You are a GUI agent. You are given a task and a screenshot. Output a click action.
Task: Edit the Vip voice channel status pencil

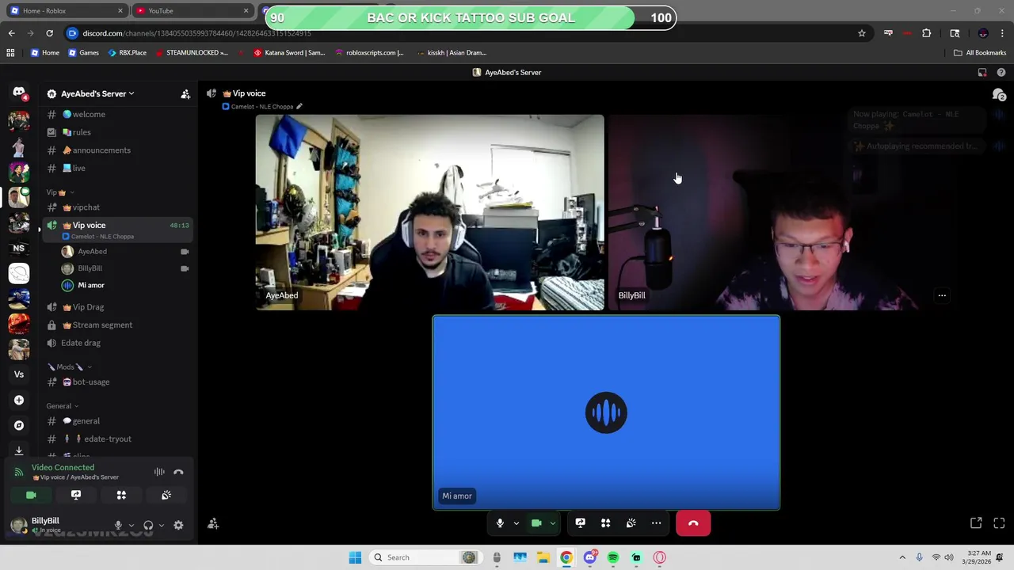click(299, 106)
